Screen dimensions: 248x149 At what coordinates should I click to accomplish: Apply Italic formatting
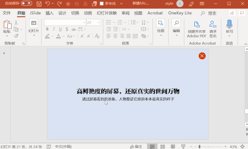click(54, 29)
